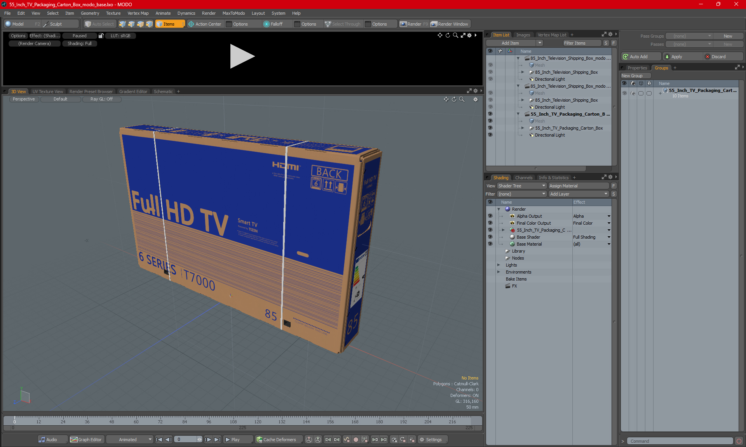Click New Group button
Screen dimensions: 746x447
(x=635, y=76)
